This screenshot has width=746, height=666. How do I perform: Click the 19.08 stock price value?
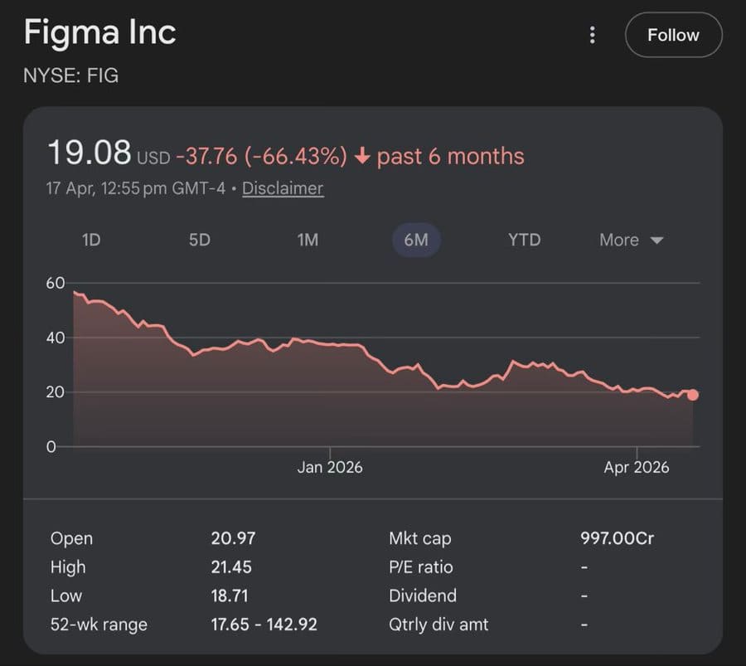pos(89,153)
